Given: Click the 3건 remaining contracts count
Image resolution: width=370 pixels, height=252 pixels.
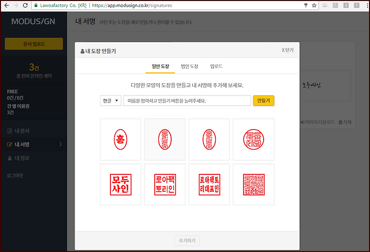Looking at the screenshot, I should tap(34, 67).
